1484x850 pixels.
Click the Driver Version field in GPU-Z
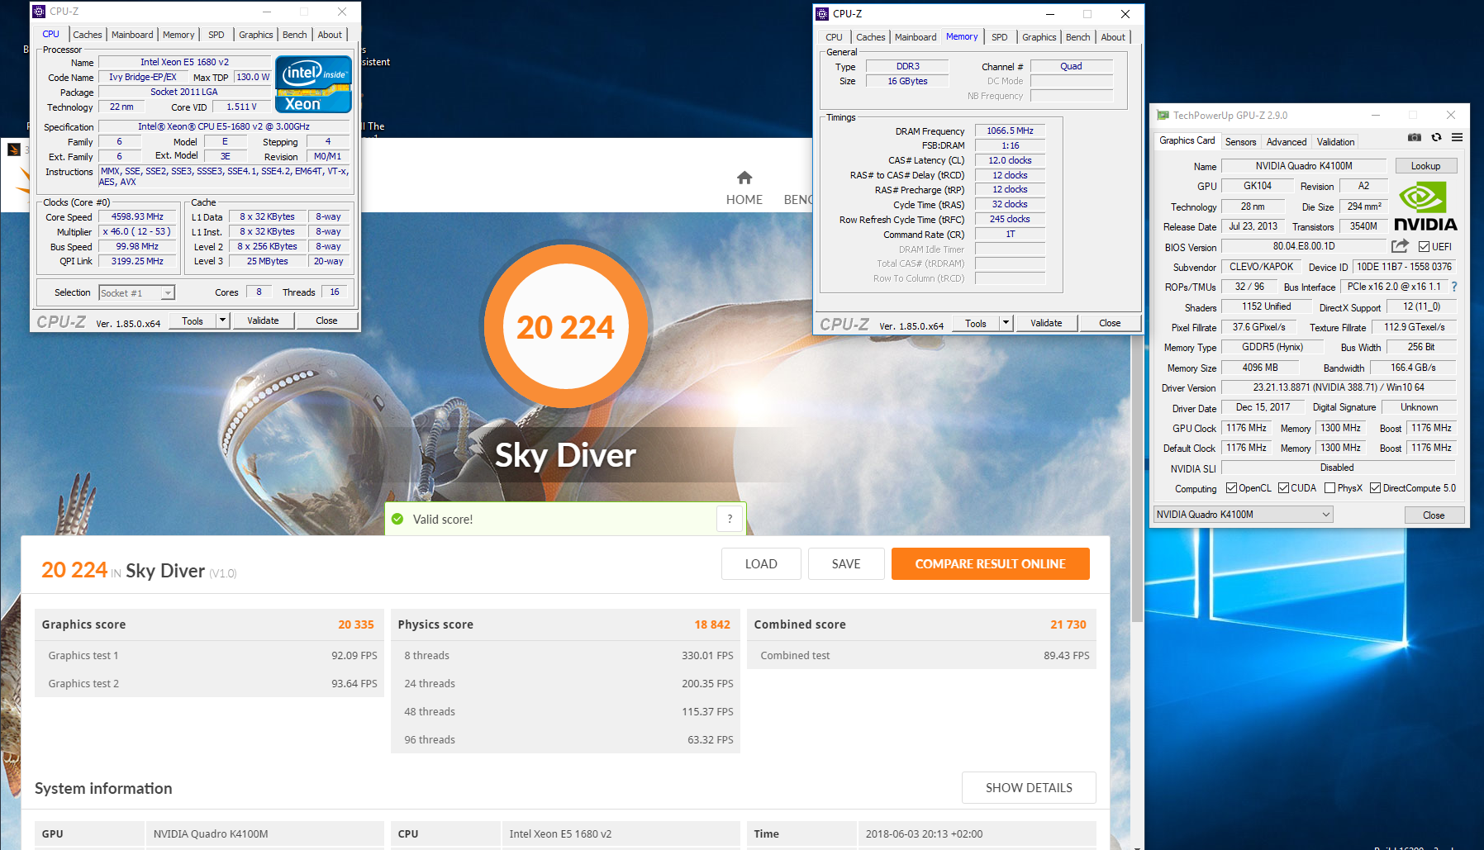1339,387
